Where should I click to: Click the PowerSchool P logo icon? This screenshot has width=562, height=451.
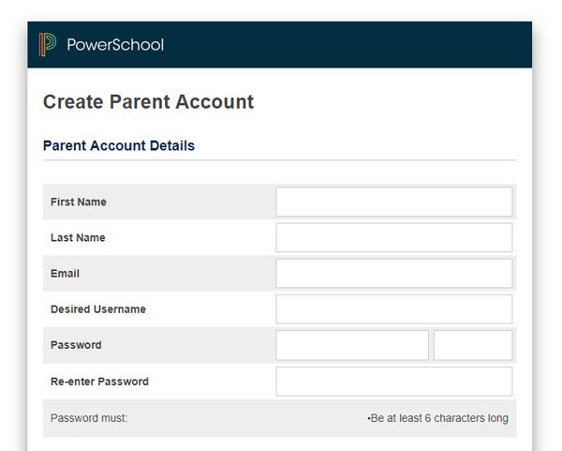[48, 44]
